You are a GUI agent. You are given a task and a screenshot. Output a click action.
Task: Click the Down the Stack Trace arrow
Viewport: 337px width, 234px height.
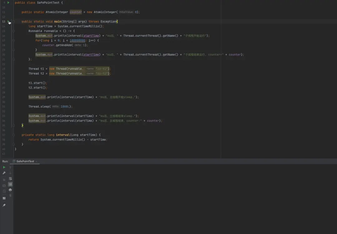[10, 173]
